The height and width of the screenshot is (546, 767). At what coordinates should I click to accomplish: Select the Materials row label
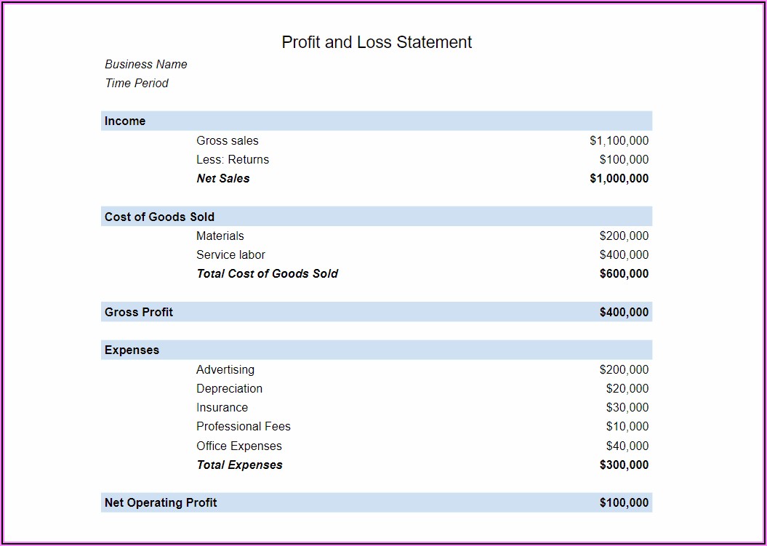pos(220,236)
